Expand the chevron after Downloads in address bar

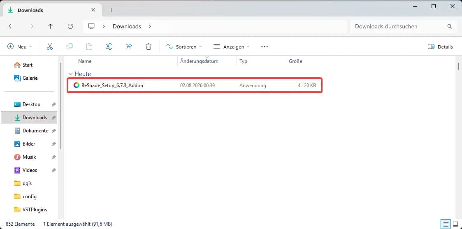click(150, 26)
